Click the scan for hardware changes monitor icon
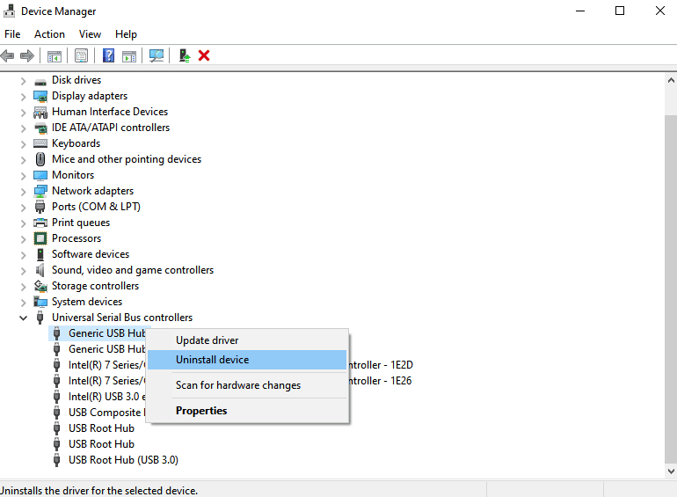Screen dimensions: 677x497 157,55
